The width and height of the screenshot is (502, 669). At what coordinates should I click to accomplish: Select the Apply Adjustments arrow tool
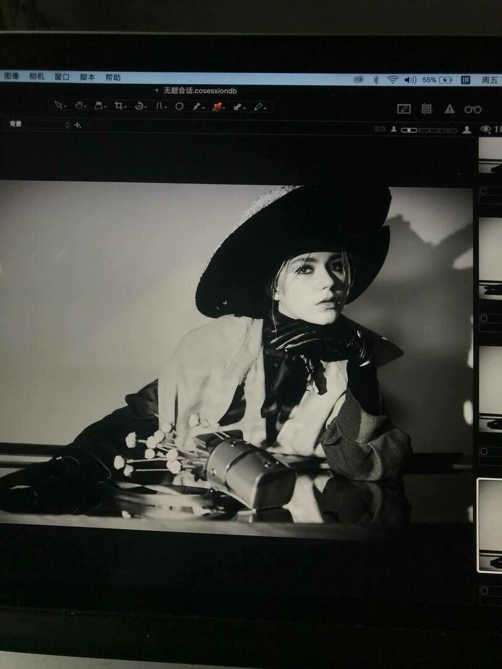tap(239, 107)
